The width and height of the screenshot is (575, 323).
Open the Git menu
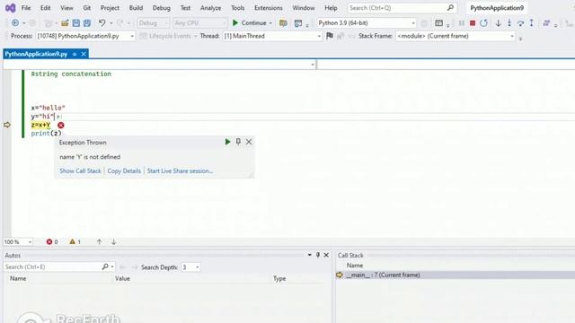point(87,8)
